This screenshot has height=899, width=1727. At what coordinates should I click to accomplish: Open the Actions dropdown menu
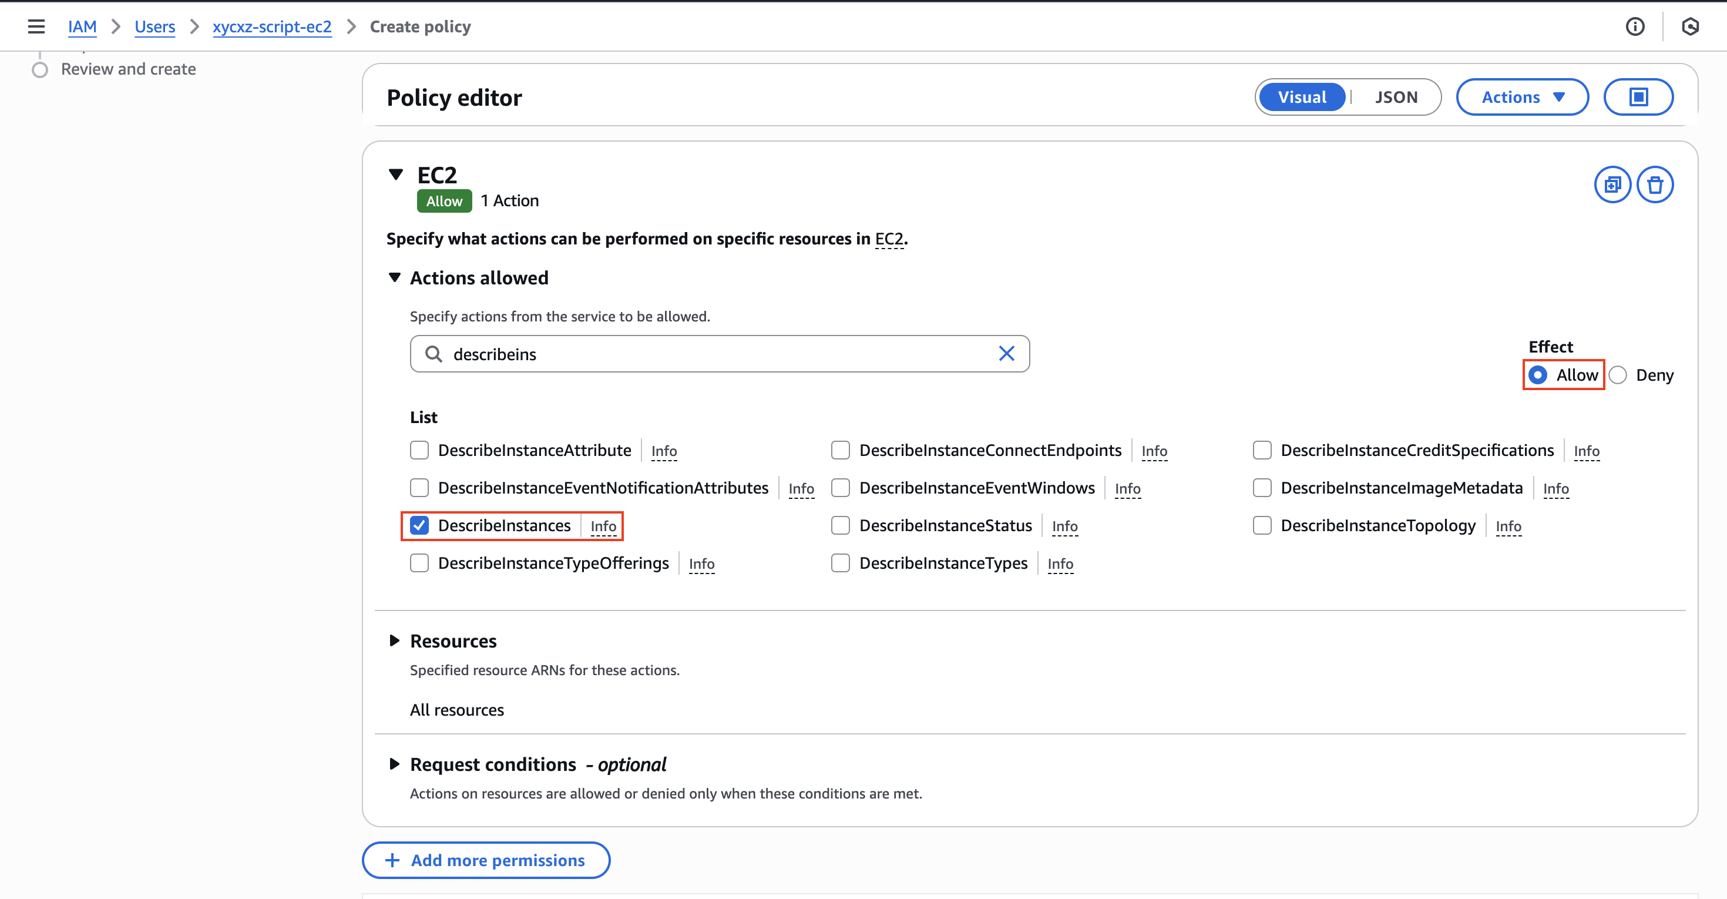[1522, 97]
